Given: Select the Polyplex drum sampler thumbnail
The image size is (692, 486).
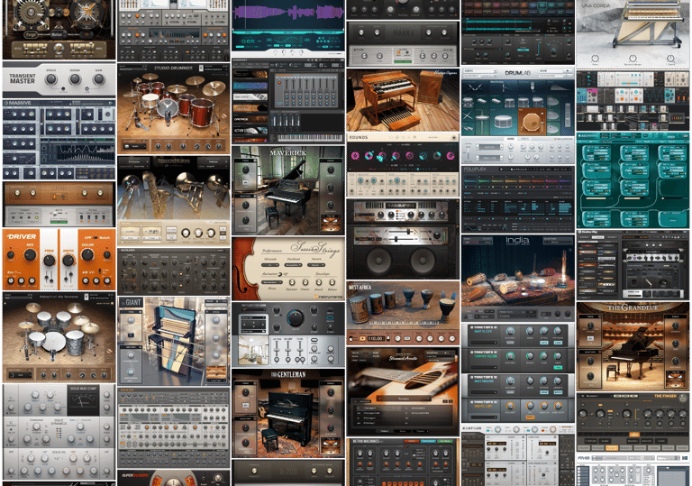Looking at the screenshot, I should 518,198.
